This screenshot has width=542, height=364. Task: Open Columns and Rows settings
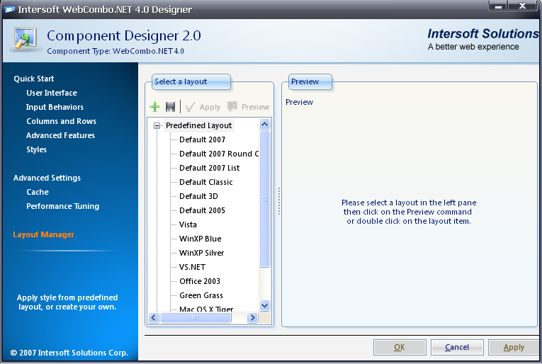tap(61, 121)
